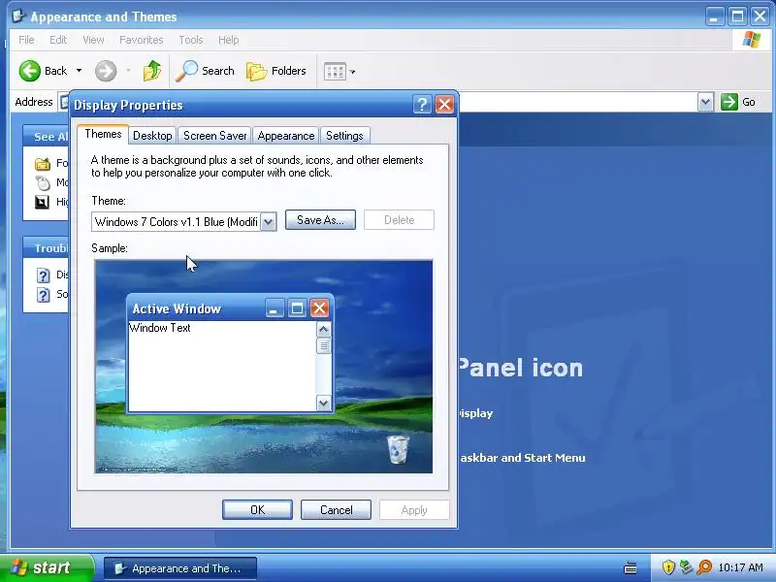The image size is (776, 582).
Task: Click the Forward arrow icon in toolbar
Action: click(x=106, y=71)
